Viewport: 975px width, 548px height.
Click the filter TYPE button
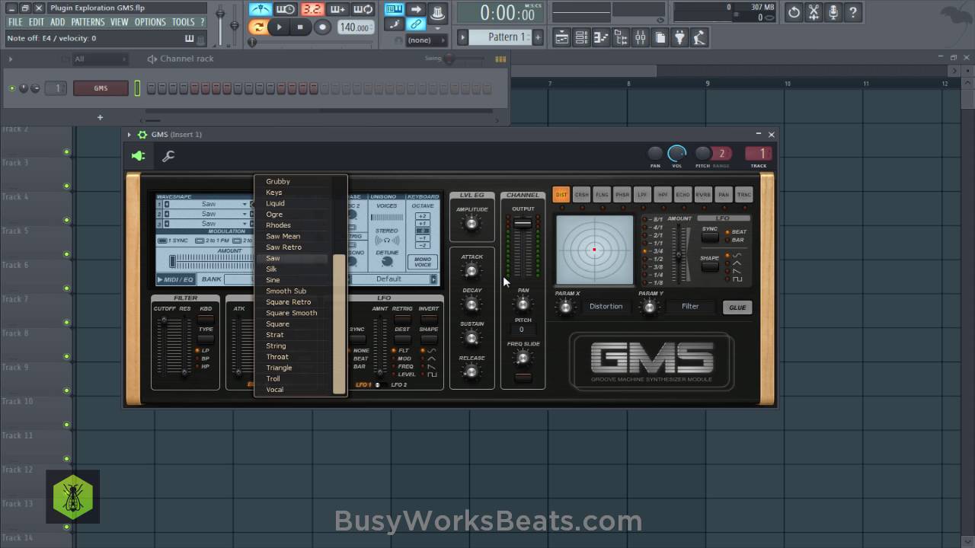(206, 338)
